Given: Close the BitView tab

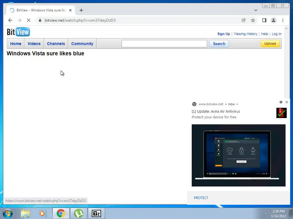Looking at the screenshot, I should (x=70, y=10).
